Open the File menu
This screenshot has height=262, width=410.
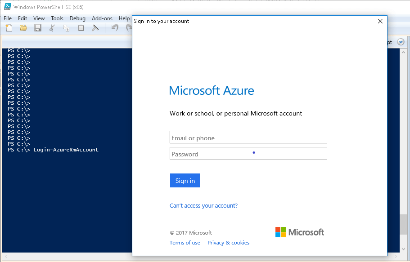tap(8, 18)
